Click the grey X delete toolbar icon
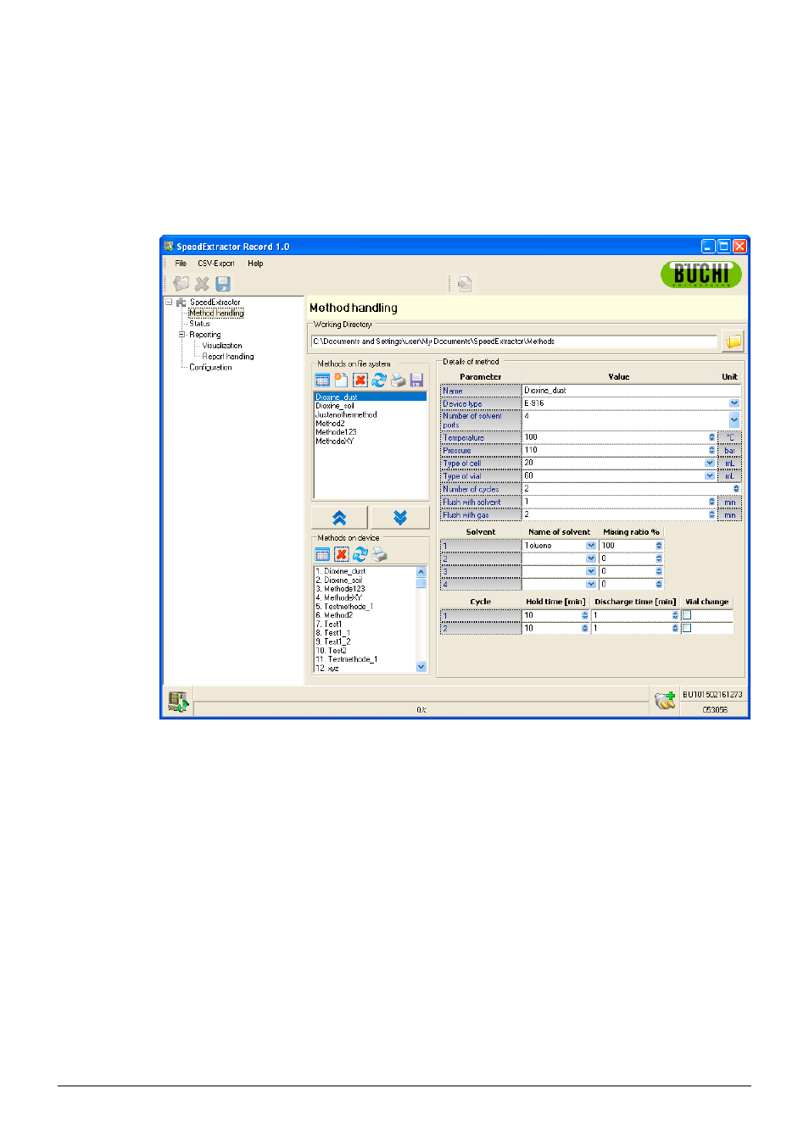This screenshot has height=1144, width=809. 202,284
